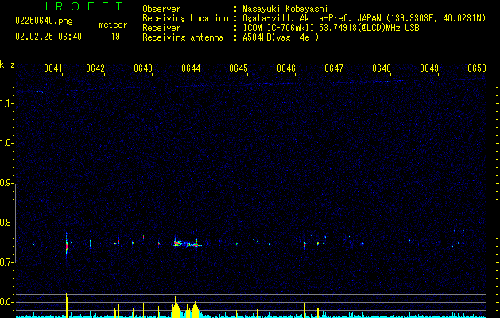The height and width of the screenshot is (318, 500).
Task: Click the 0644 time marker
Action: (x=191, y=68)
